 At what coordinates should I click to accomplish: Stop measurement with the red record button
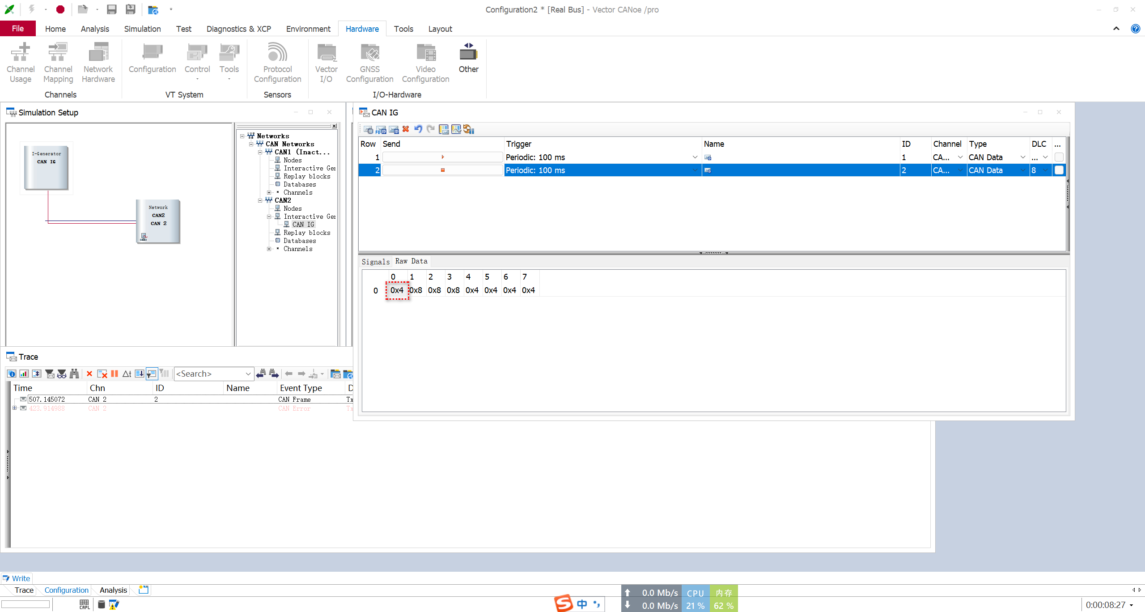60,9
